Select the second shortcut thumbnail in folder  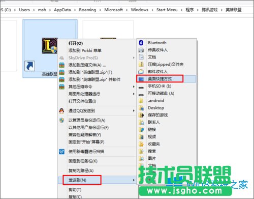pyautogui.click(x=108, y=30)
